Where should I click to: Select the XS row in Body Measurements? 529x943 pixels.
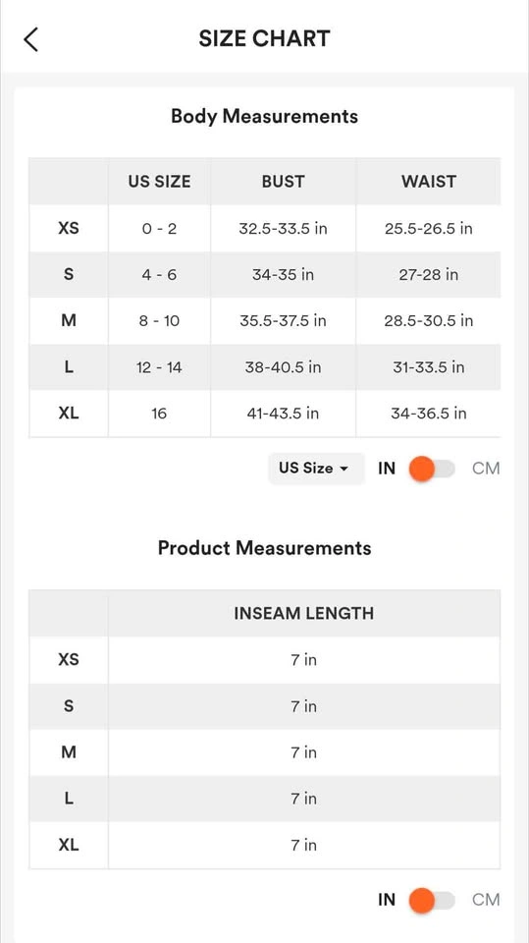point(265,229)
